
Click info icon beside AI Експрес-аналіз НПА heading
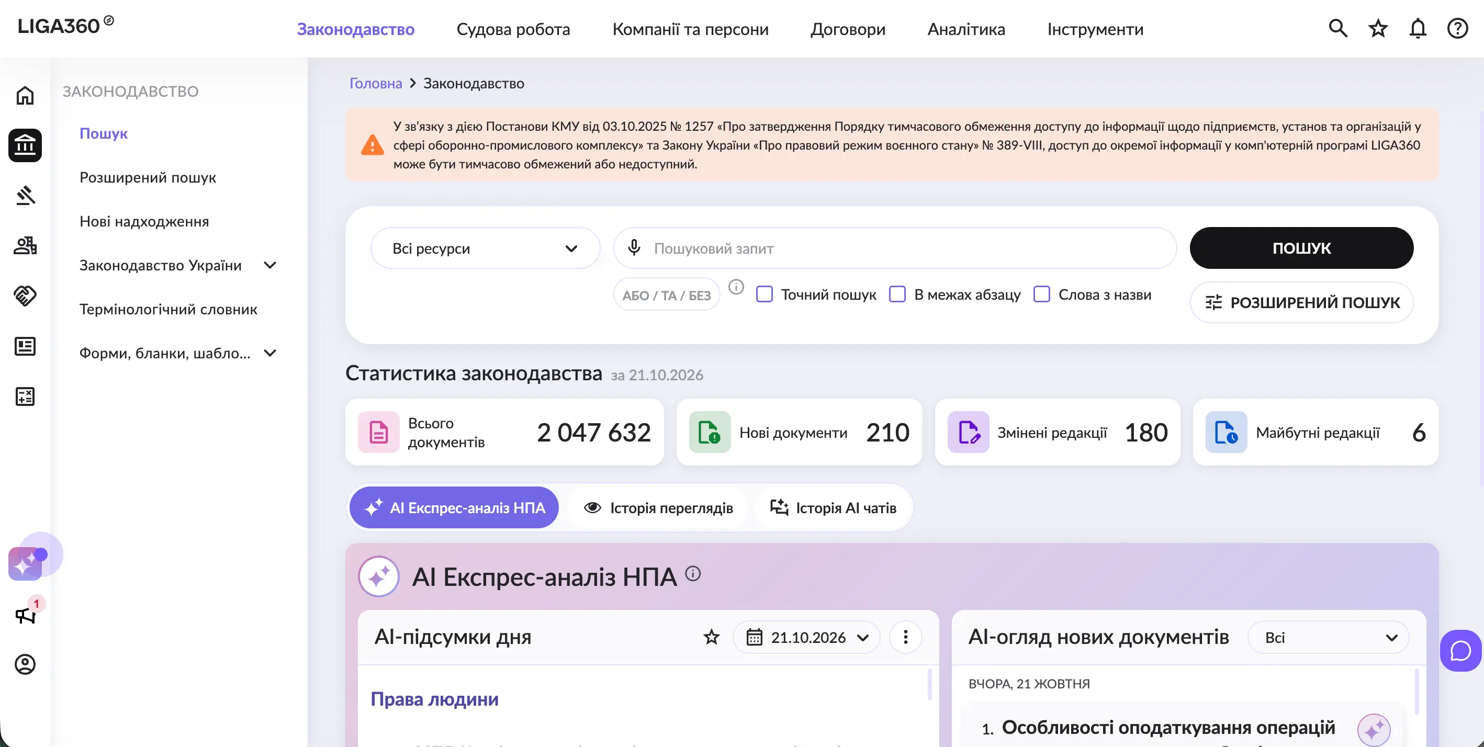pos(692,574)
